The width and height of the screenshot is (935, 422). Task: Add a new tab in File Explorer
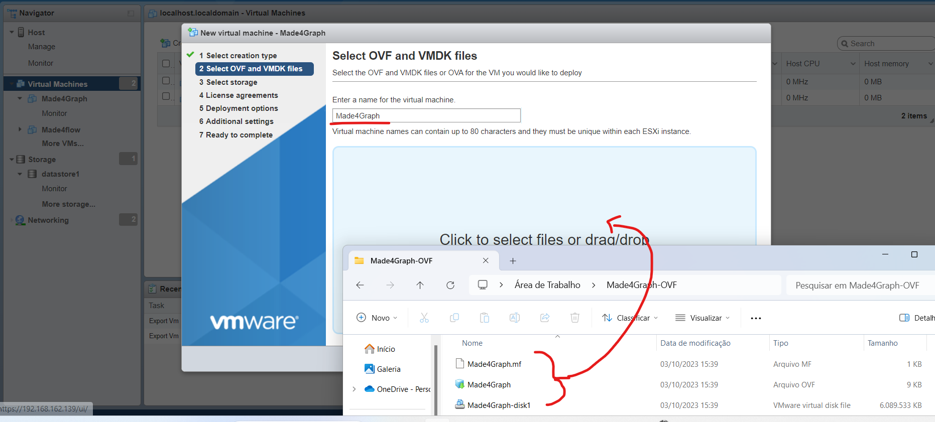pyautogui.click(x=513, y=261)
